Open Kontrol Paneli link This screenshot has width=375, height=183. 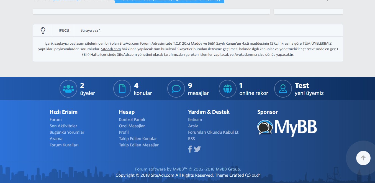point(132,120)
